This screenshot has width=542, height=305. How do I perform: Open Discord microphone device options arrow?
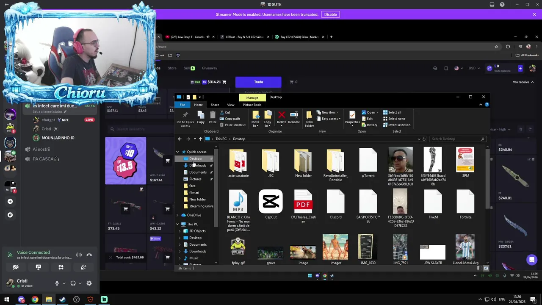tap(64, 283)
